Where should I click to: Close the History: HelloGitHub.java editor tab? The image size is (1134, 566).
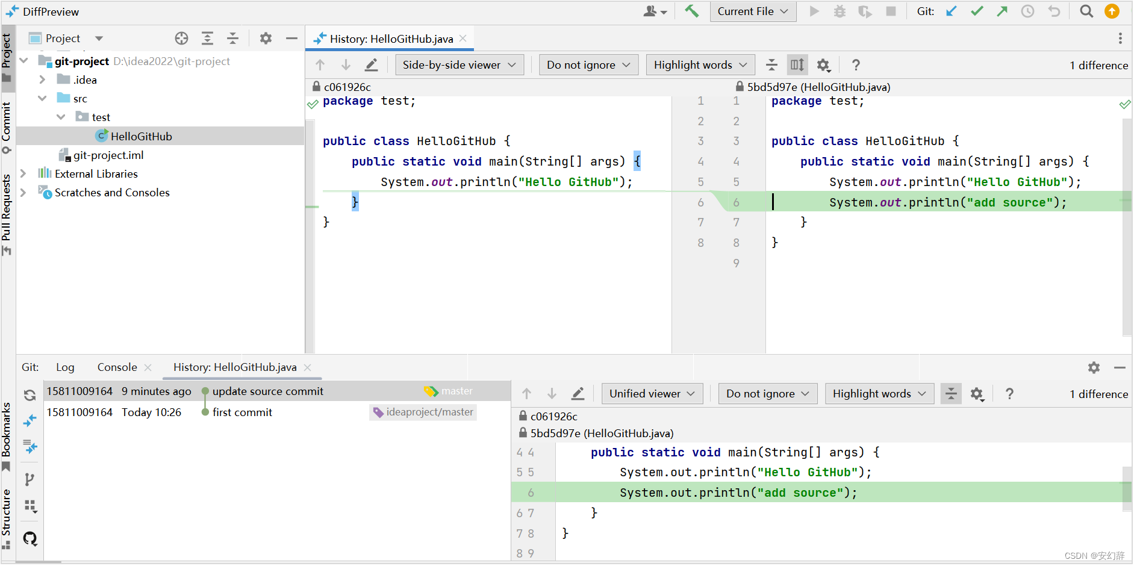coord(463,38)
